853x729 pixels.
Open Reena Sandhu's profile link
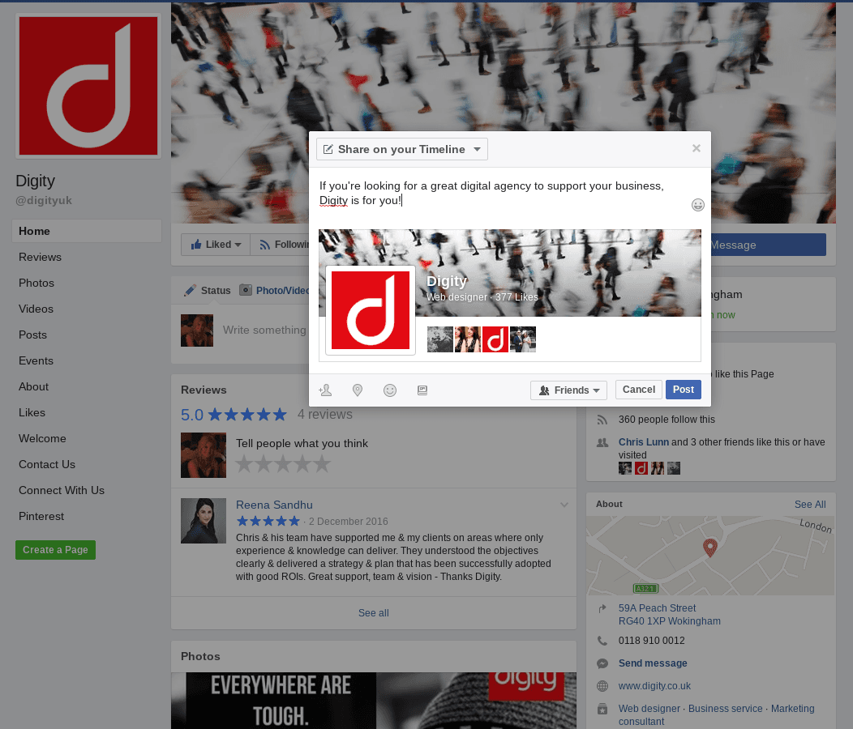[274, 505]
